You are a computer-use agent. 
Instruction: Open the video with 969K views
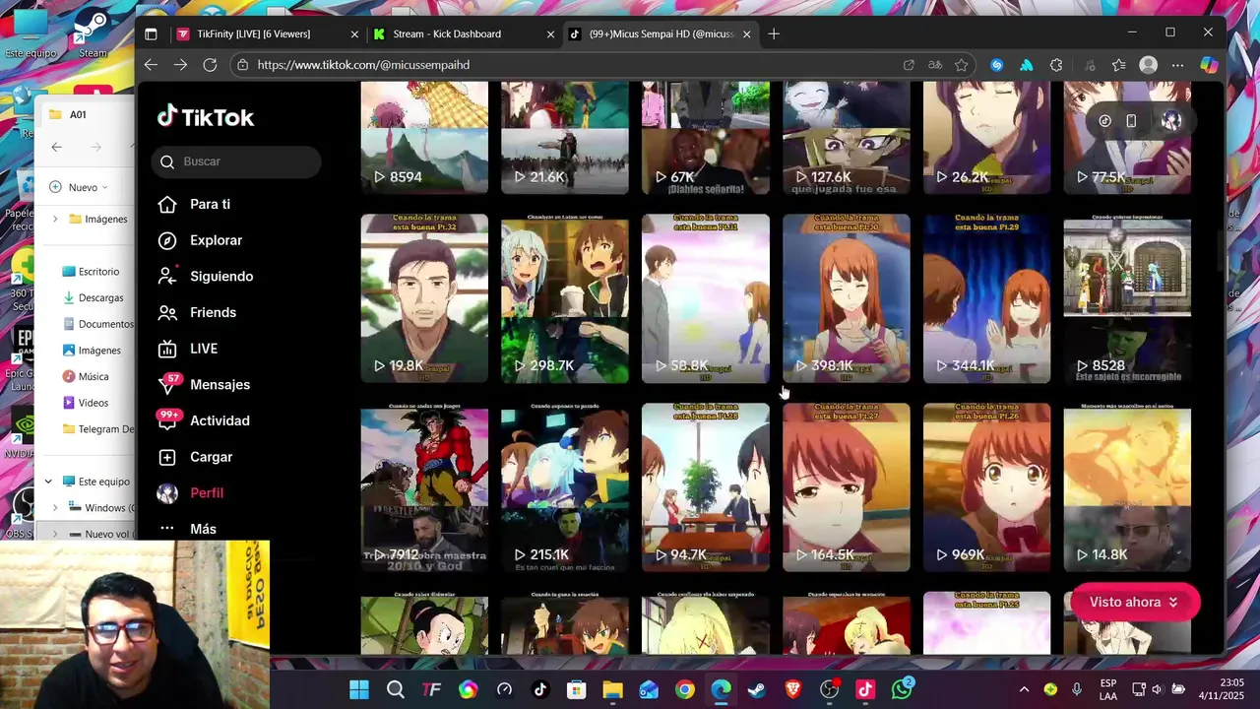point(987,487)
